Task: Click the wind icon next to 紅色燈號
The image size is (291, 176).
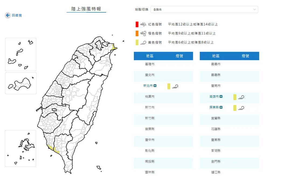Action: click(143, 24)
